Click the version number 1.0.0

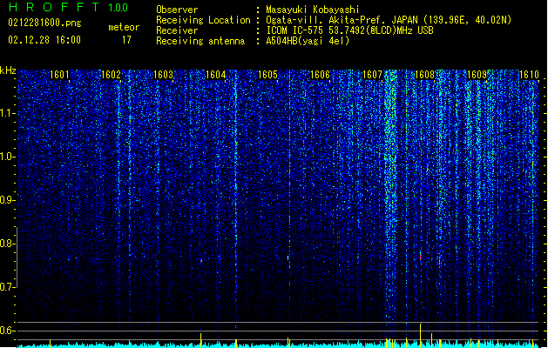[x=118, y=8]
